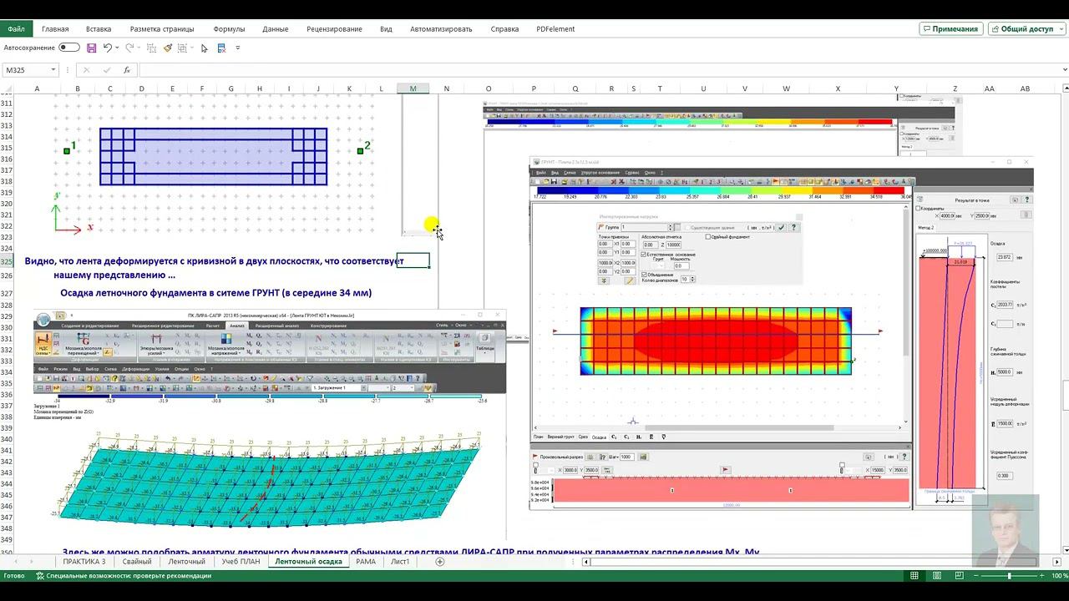Switch to the Учеб ПЛАН sheet
Viewport: 1069px width, 601px height.
(241, 562)
